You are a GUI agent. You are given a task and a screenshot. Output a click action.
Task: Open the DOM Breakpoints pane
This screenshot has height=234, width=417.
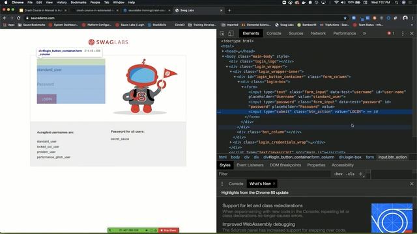[285, 165]
